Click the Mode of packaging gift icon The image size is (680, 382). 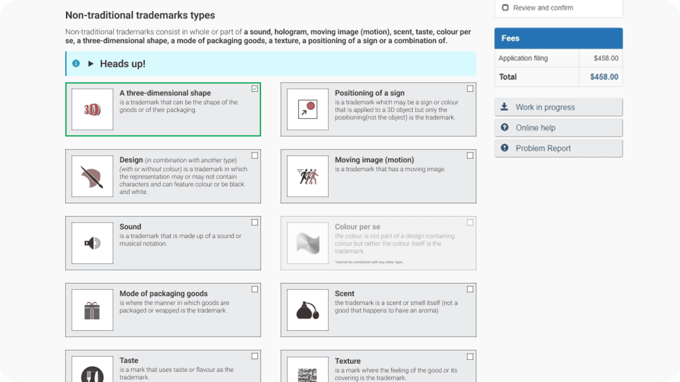[x=92, y=310]
